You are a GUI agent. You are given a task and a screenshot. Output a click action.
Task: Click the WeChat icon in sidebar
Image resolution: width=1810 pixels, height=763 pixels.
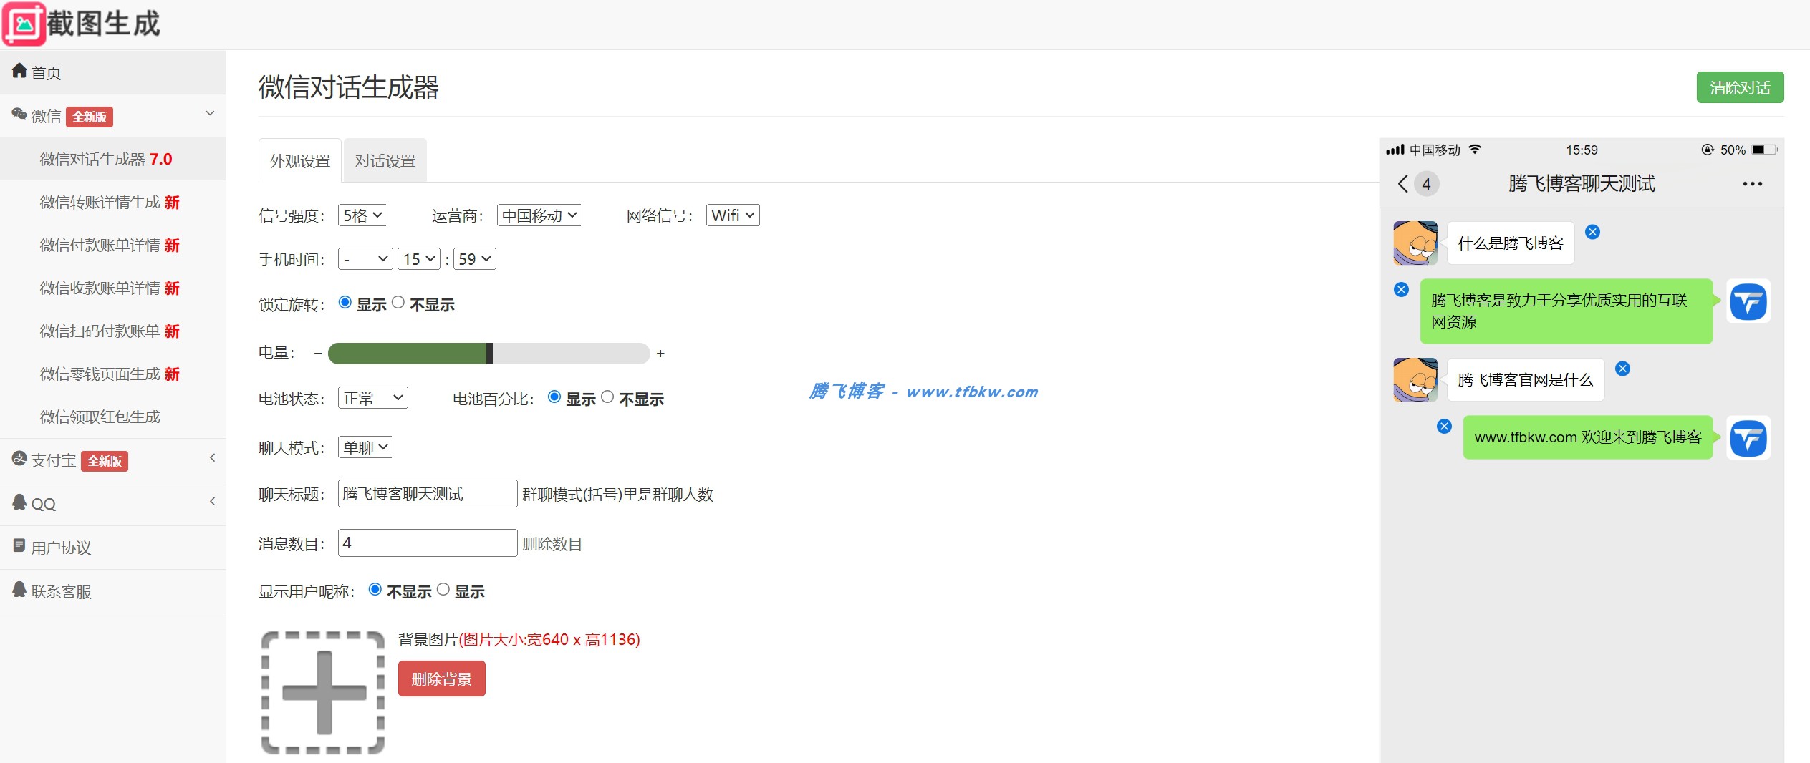coord(19,115)
